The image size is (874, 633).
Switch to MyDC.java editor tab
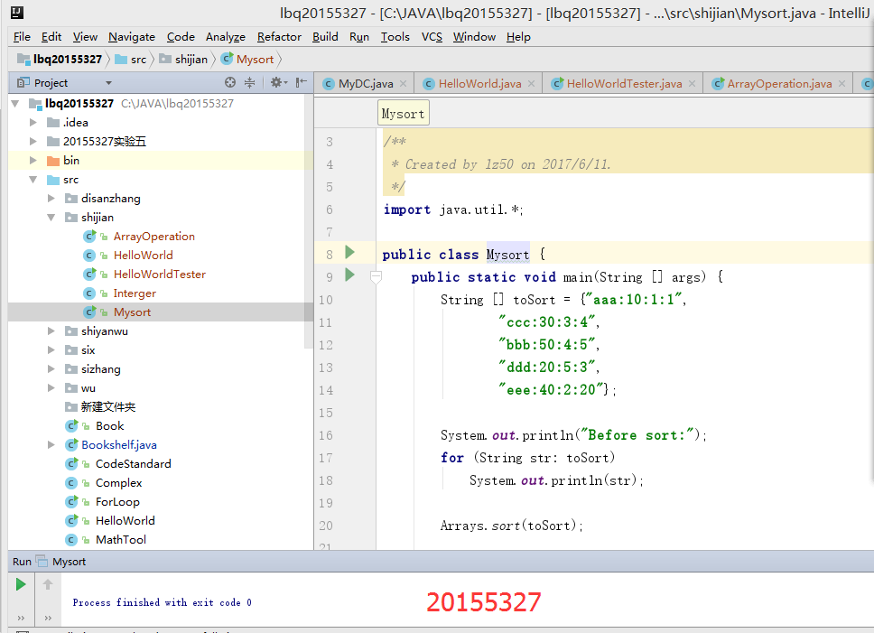tap(366, 84)
